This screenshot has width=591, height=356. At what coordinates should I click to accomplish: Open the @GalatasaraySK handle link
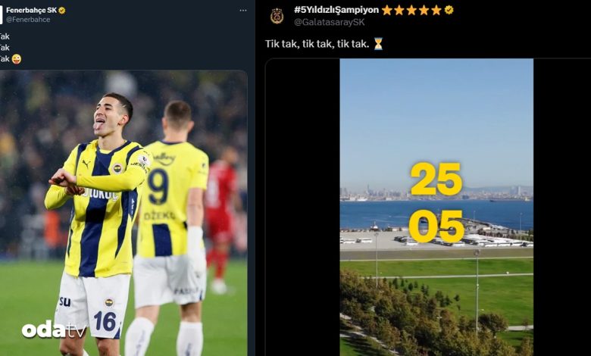pyautogui.click(x=330, y=22)
